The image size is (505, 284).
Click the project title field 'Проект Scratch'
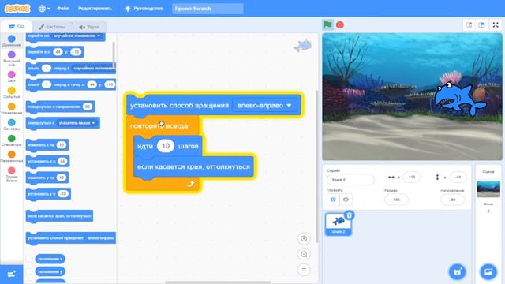[208, 9]
